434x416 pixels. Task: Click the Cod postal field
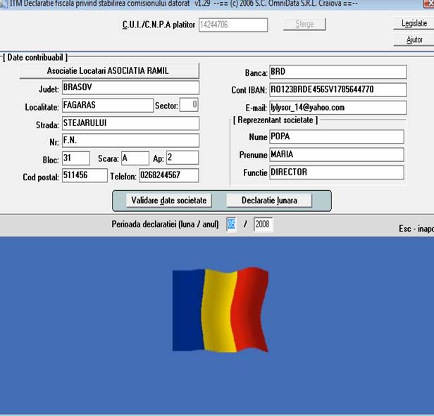click(x=84, y=175)
